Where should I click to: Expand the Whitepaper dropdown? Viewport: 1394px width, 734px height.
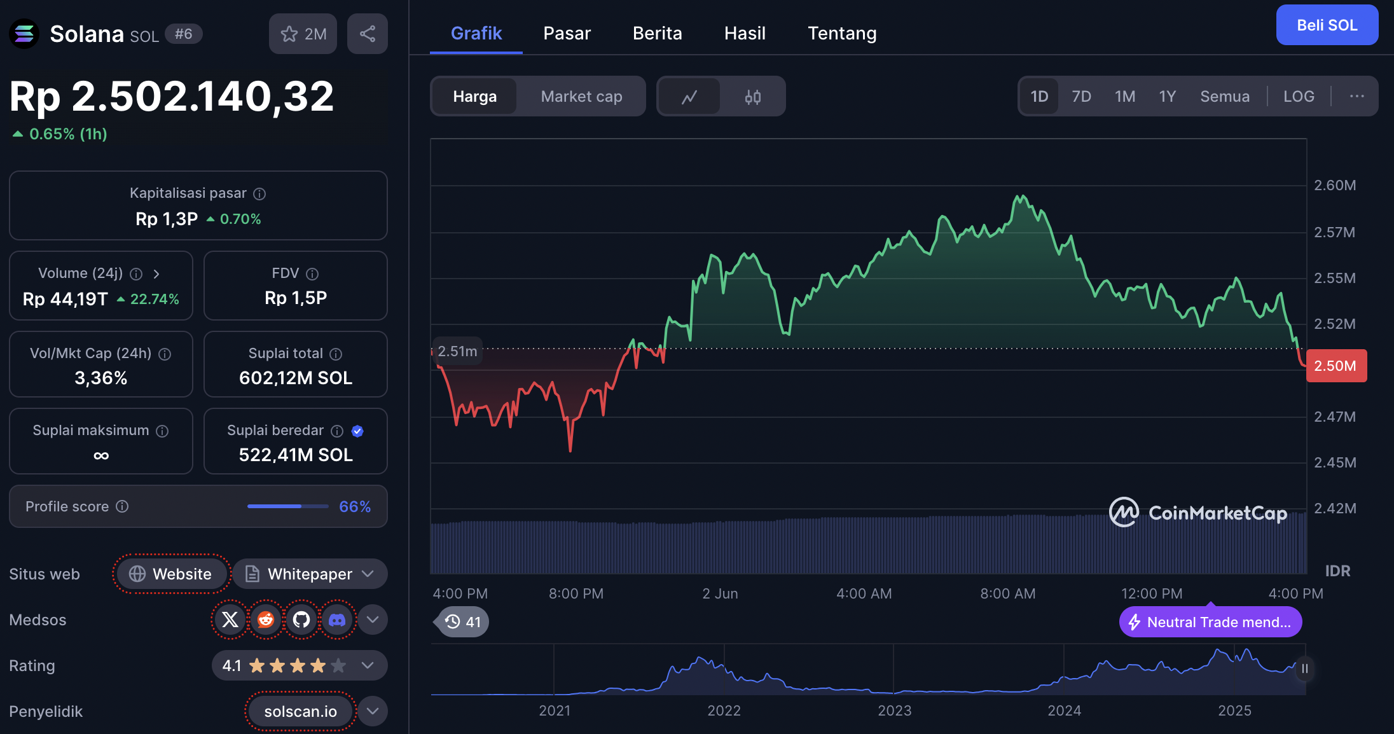tap(310, 574)
